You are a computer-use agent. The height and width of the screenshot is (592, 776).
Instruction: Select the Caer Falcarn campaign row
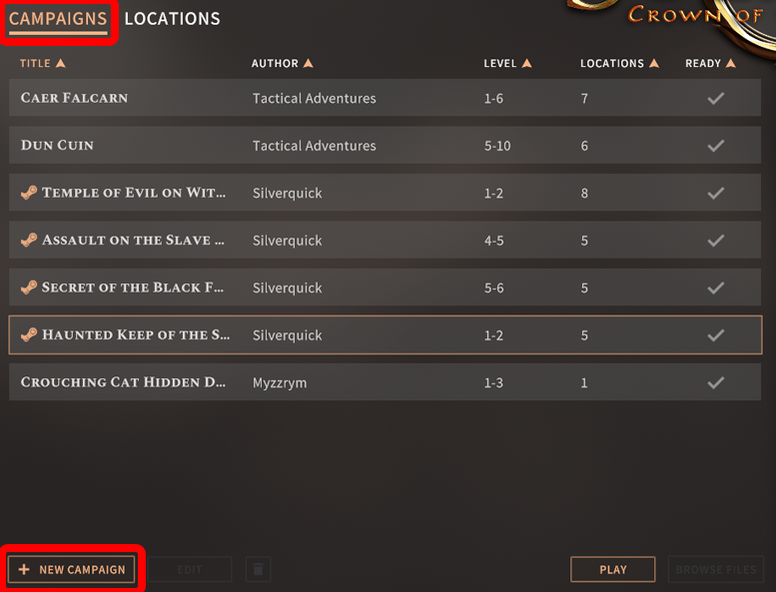point(386,98)
